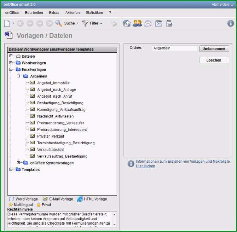Open the ? help menu
This screenshot has height=232, width=237.
coord(110,13)
